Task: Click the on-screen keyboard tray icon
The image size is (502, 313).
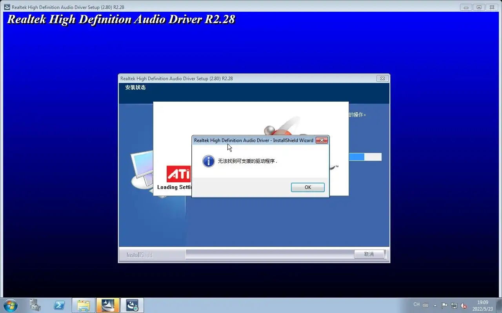Action: point(426,305)
